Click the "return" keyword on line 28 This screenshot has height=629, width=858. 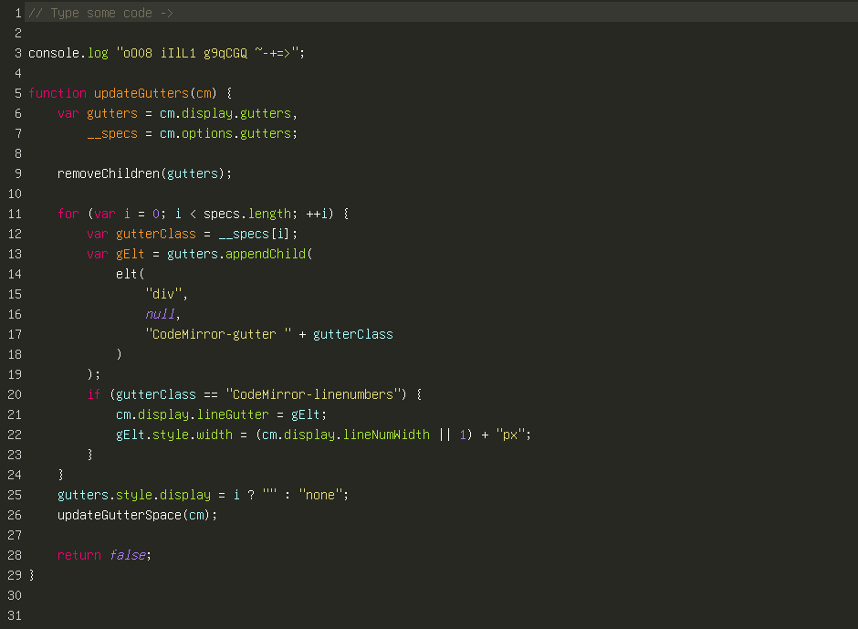click(x=79, y=555)
